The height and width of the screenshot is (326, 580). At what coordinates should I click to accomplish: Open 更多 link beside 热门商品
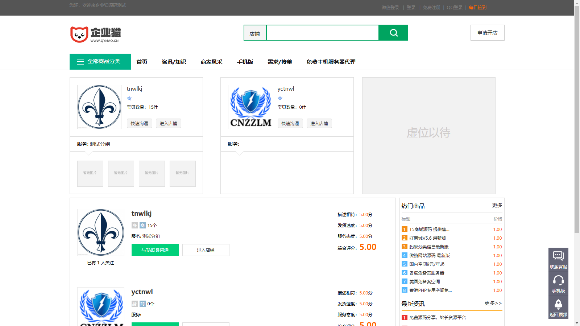(497, 205)
